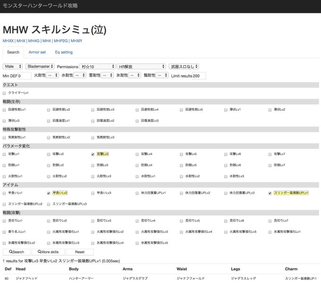Viewport: 321px width, 287px height.
Task: Click the More skills button
Action: (48, 252)
